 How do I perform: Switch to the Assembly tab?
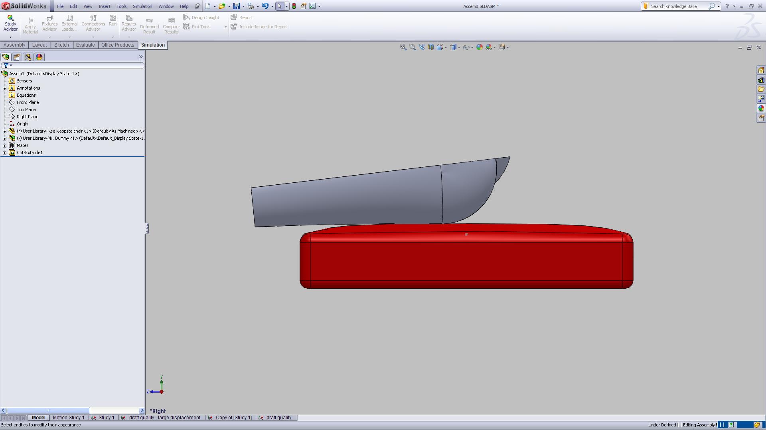pos(14,45)
